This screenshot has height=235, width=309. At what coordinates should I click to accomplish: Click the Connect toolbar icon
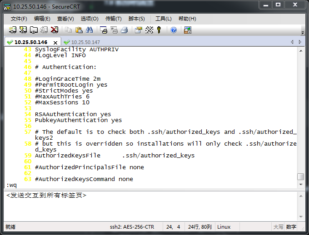(x=13, y=30)
